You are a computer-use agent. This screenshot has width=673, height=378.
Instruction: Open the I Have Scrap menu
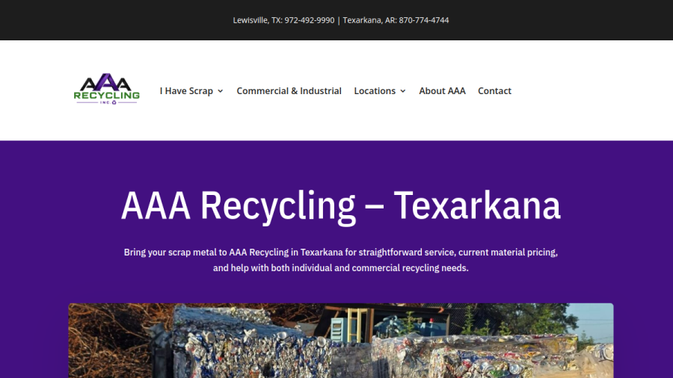coord(186,91)
